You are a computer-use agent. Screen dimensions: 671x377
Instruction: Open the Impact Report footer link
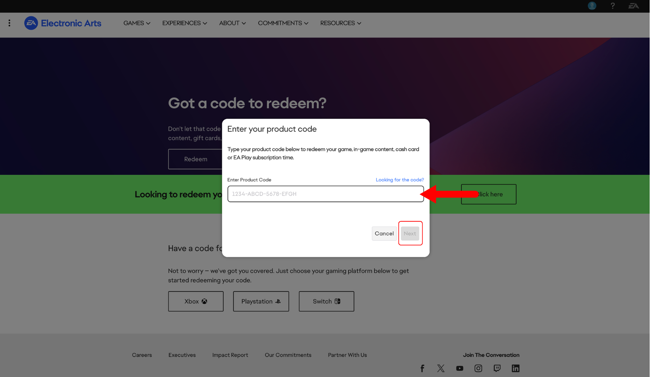point(230,355)
